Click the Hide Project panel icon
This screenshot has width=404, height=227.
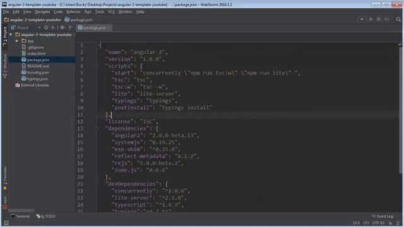pos(71,28)
